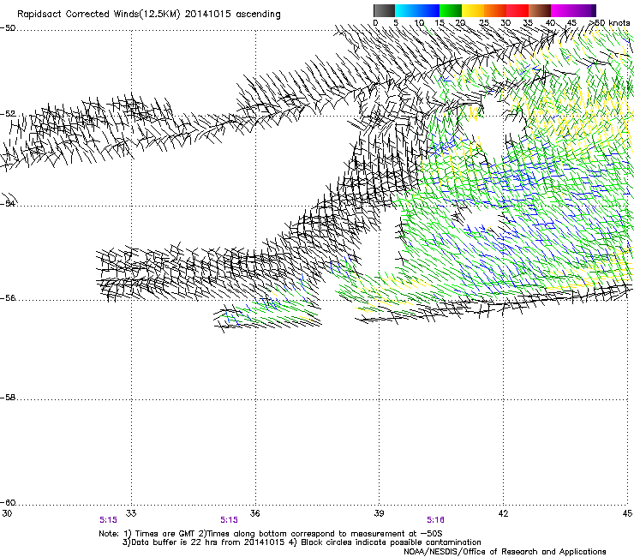Click the '-56' latitude axis label

[8, 298]
